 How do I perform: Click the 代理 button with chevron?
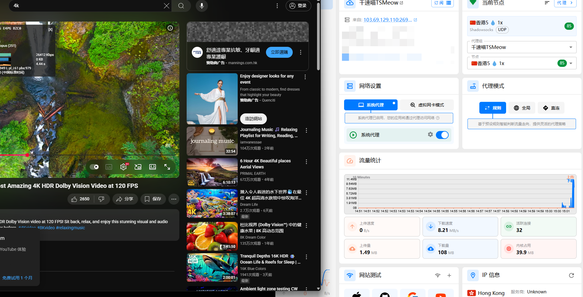565,3
